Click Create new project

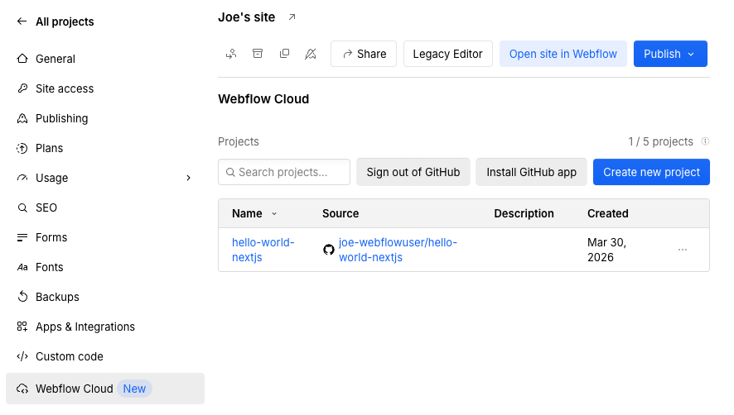pos(651,172)
